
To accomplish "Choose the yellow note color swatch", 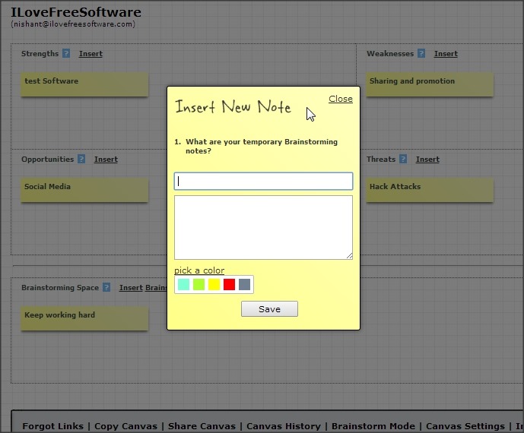I will coord(214,285).
